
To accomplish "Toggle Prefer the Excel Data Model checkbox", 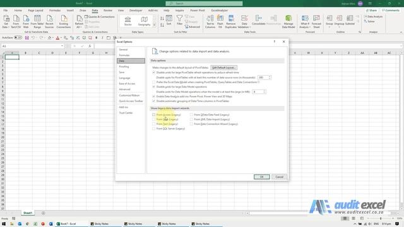I will click(153, 82).
